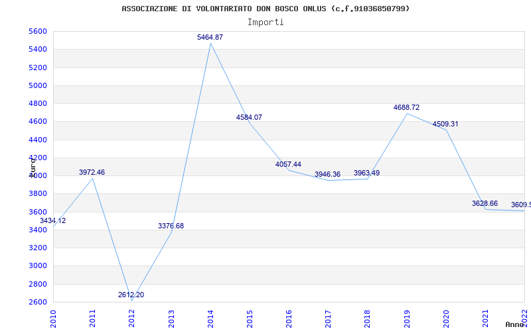Click the 2021 x-axis year label
531x331 pixels.
[486, 319]
